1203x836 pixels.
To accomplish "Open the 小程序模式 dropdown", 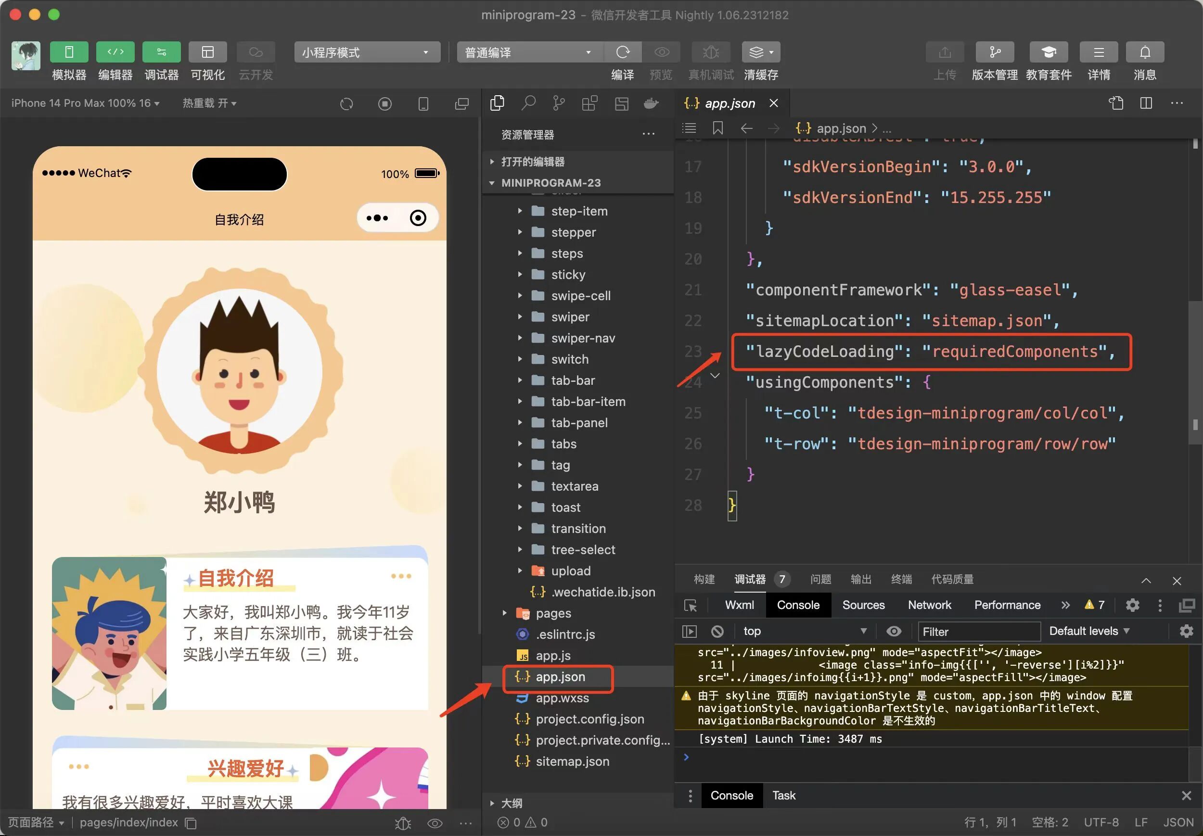I will click(x=367, y=52).
